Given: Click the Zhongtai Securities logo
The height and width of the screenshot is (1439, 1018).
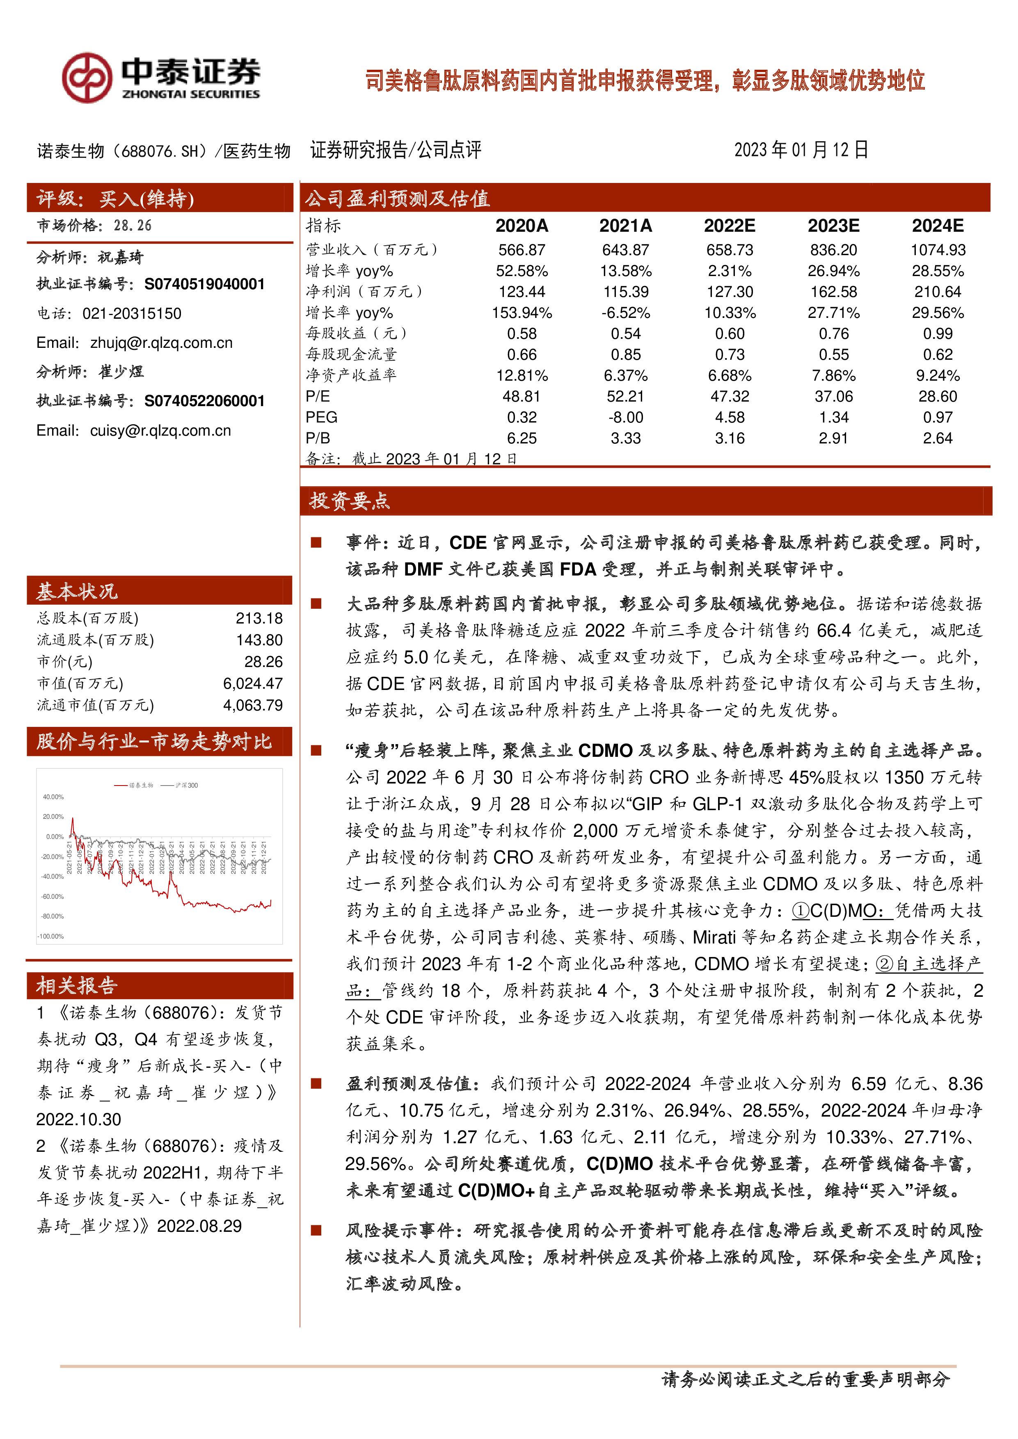Looking at the screenshot, I should tap(161, 78).
